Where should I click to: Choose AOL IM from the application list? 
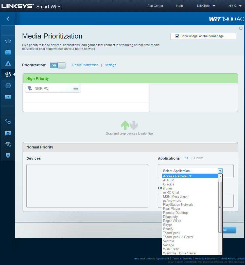[190, 180]
